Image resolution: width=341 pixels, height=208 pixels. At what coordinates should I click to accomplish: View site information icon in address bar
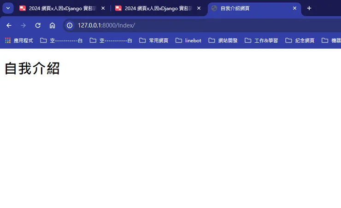point(70,25)
